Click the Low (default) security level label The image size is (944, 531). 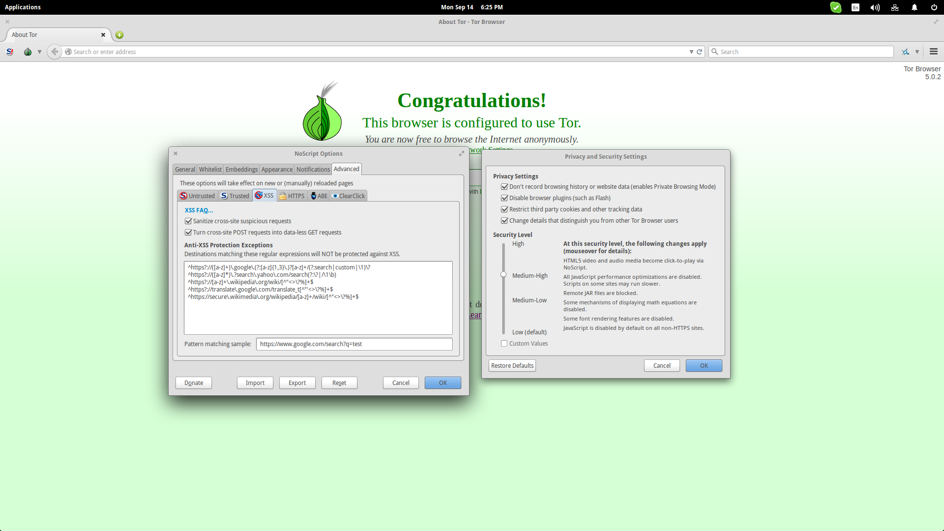click(530, 332)
